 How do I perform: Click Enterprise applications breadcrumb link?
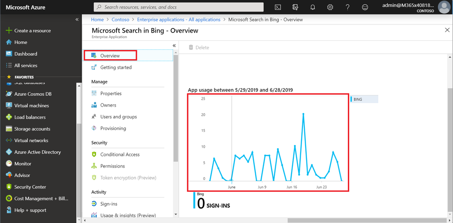click(x=179, y=19)
